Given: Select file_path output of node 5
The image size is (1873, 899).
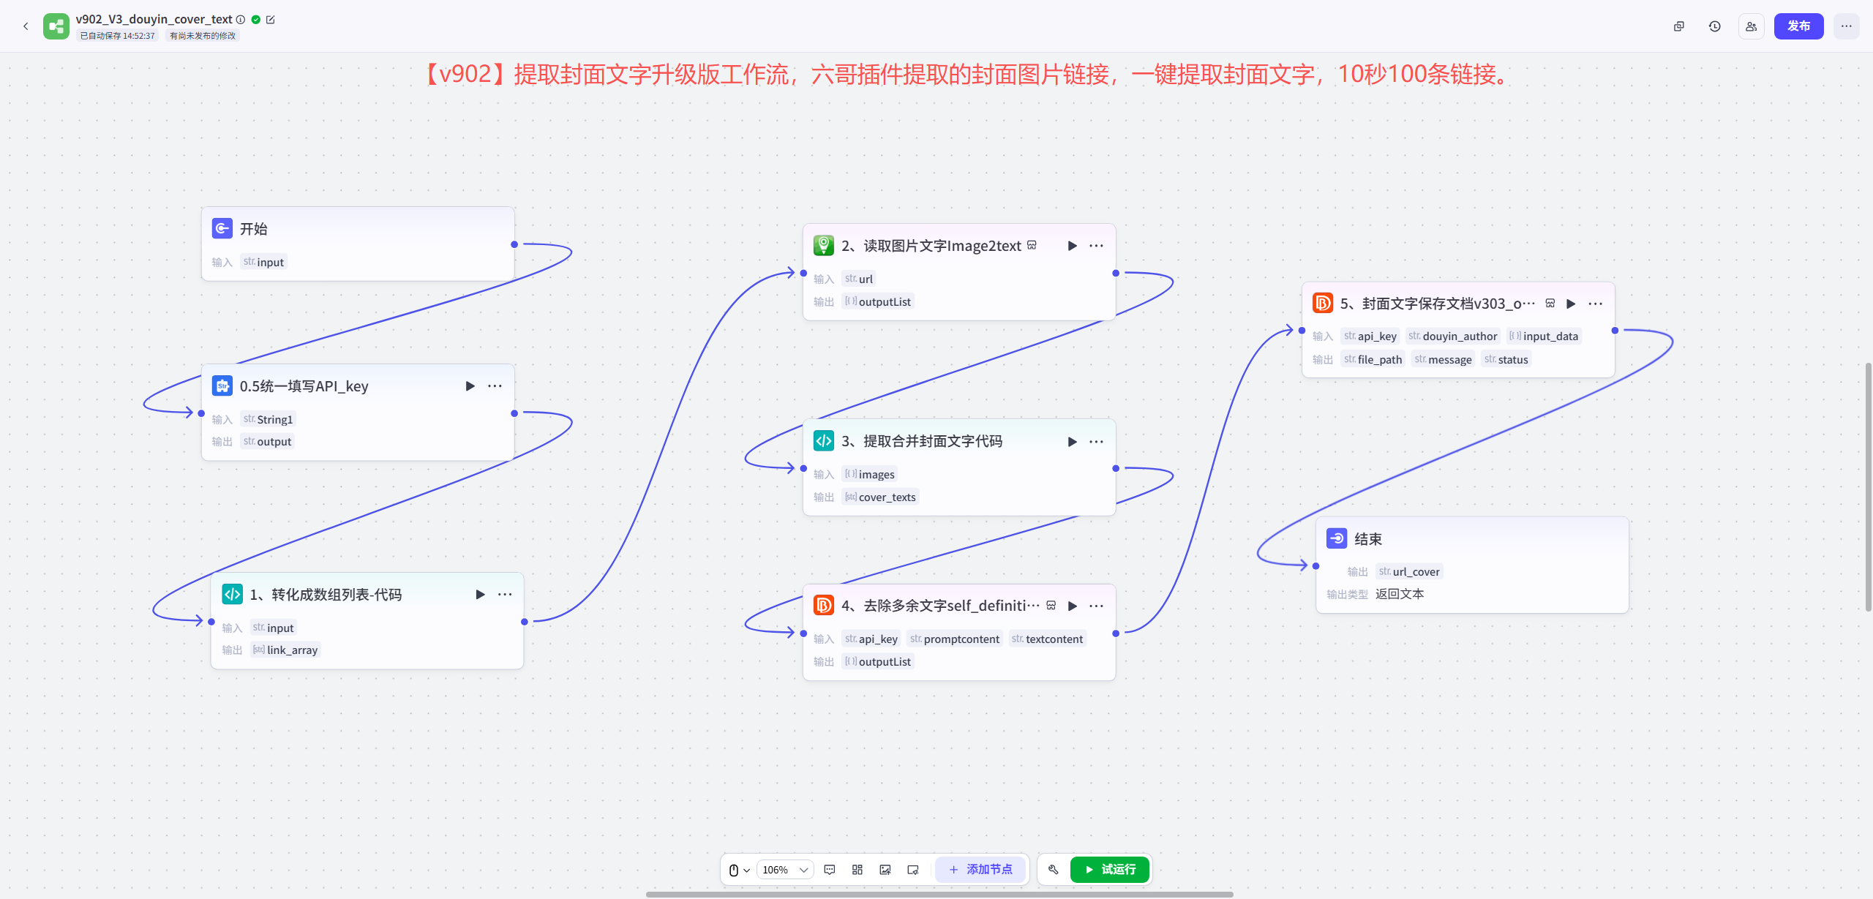Looking at the screenshot, I should pyautogui.click(x=1373, y=359).
